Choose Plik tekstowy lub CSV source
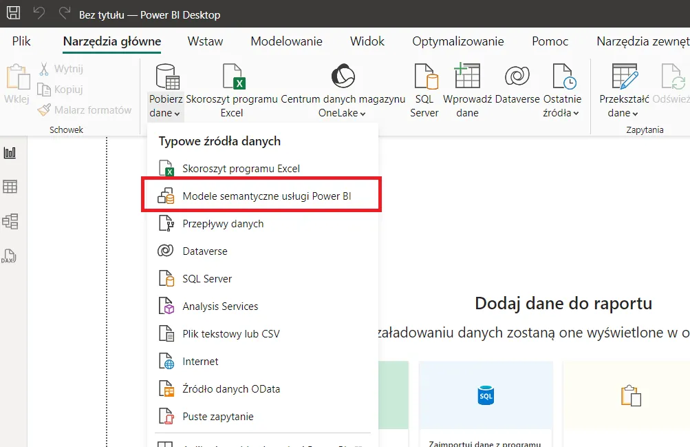Image resolution: width=690 pixels, height=447 pixels. [x=230, y=334]
